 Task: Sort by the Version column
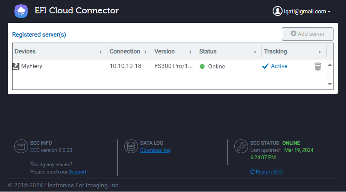[190, 52]
